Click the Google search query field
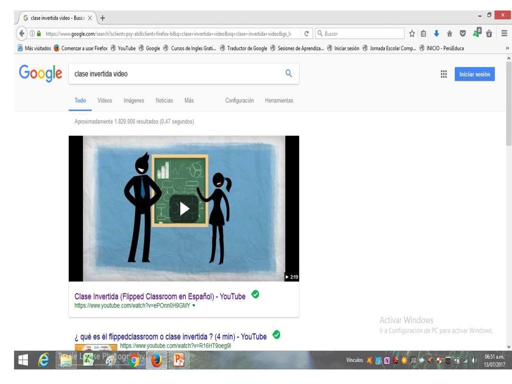Viewport: 512px width, 384px height. (x=176, y=74)
